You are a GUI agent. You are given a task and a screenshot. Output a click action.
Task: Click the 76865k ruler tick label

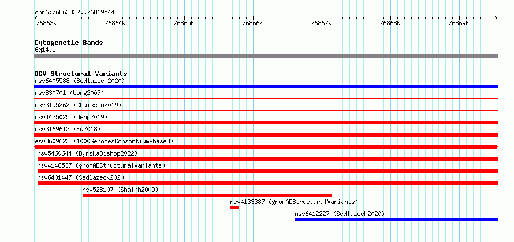tap(184, 24)
